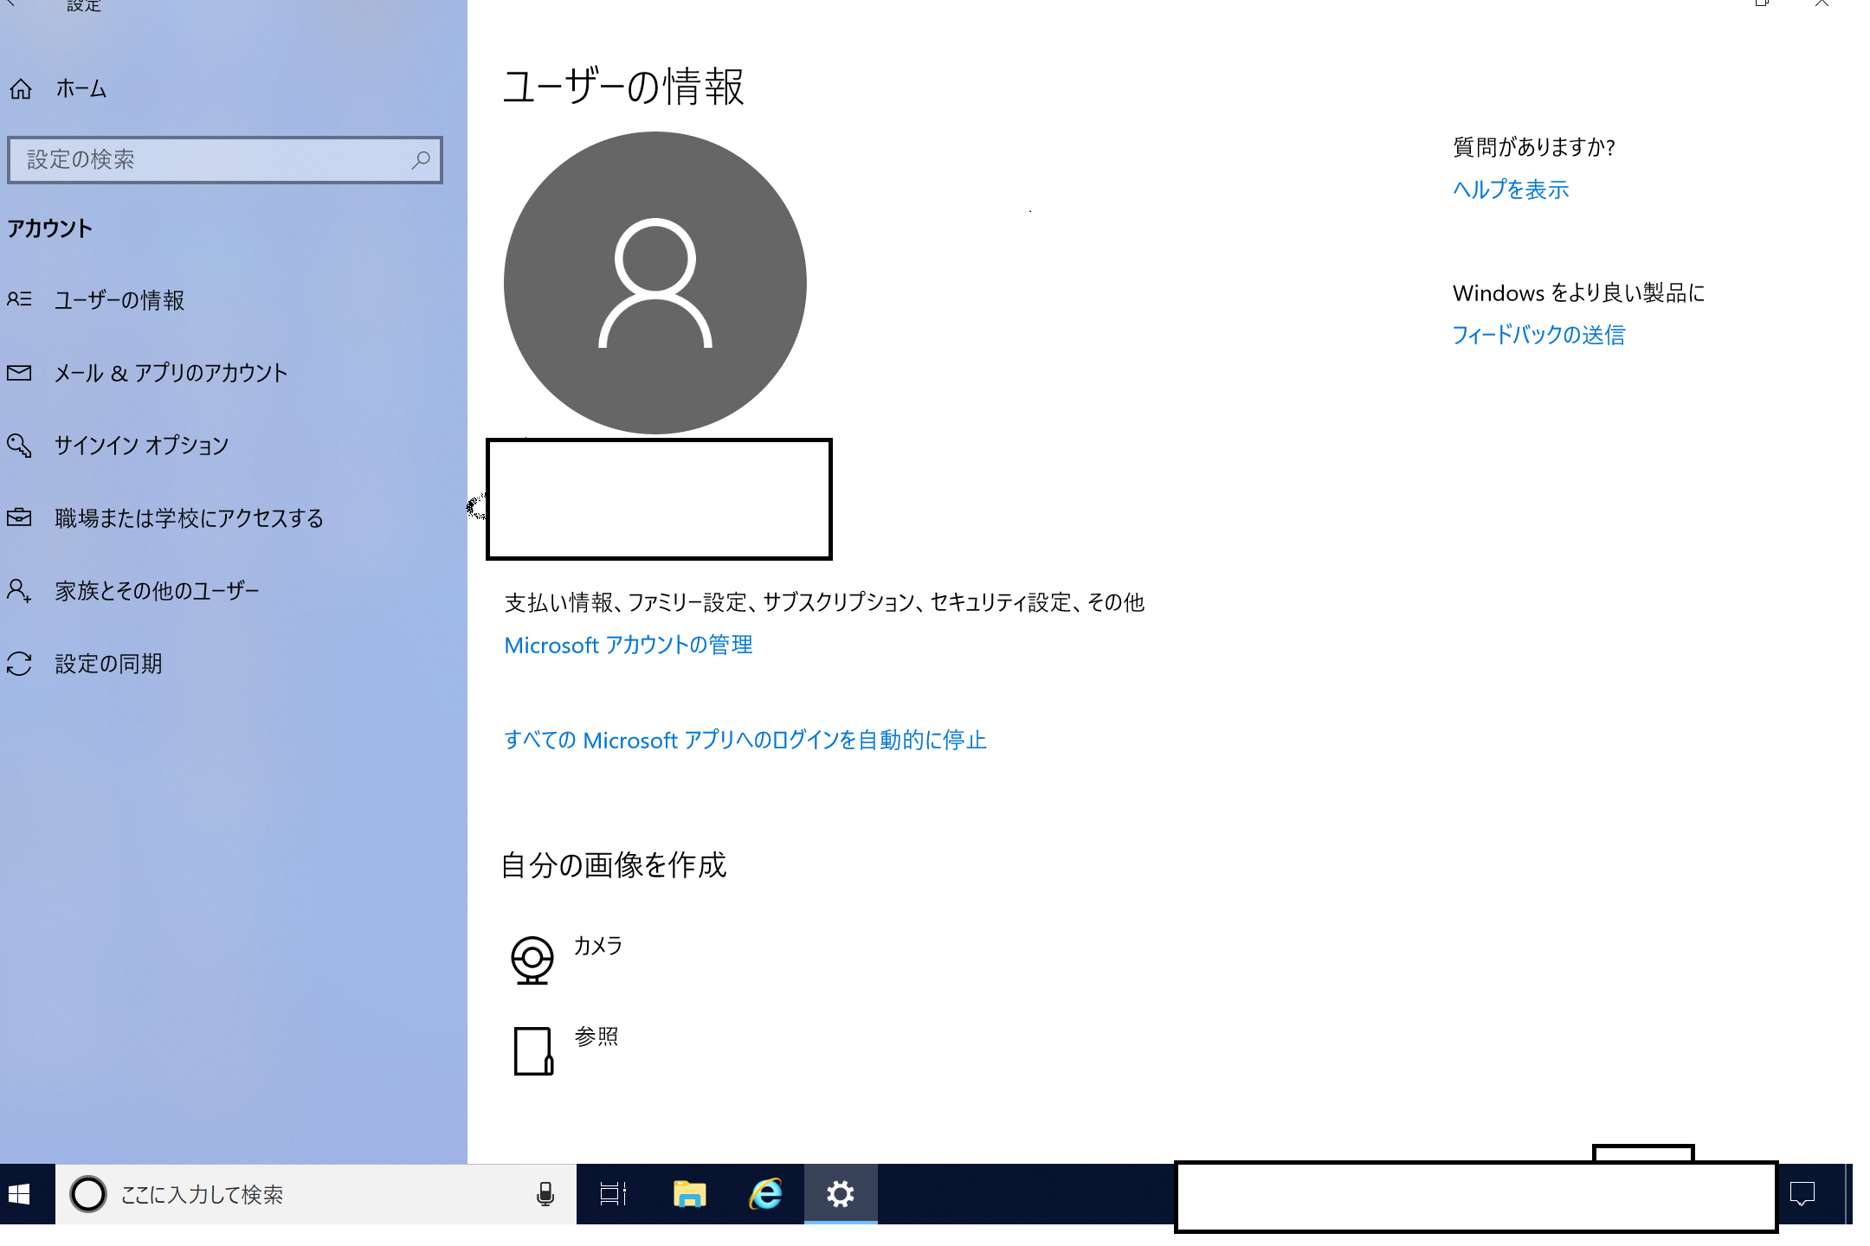Focus the 設定の検索 search field

225,160
